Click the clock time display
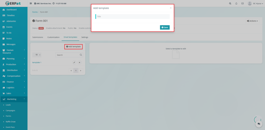265x130 pixels. [x=60, y=3]
